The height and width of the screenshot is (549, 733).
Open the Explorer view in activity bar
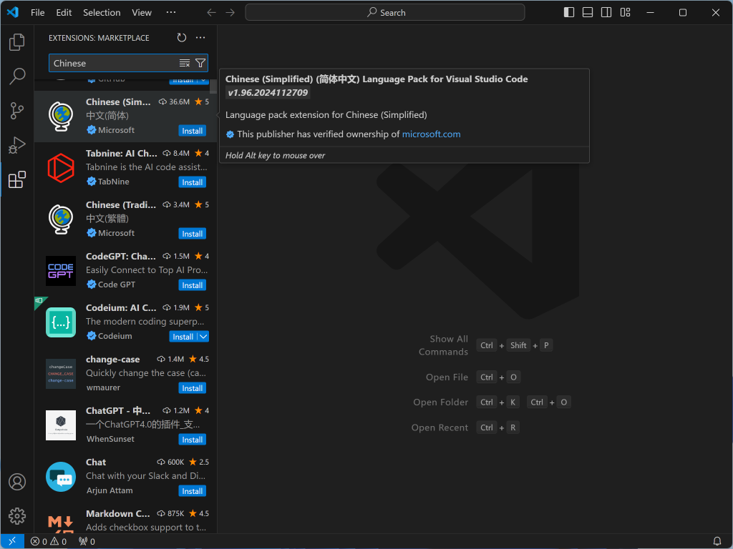point(17,42)
